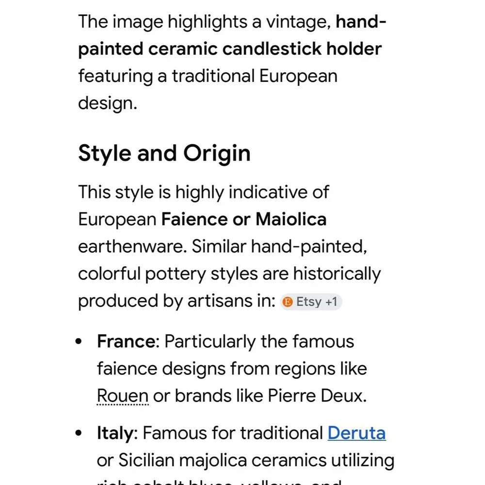Click the words Pierre Deux
Screen dimensions: 485x485
[317, 396]
